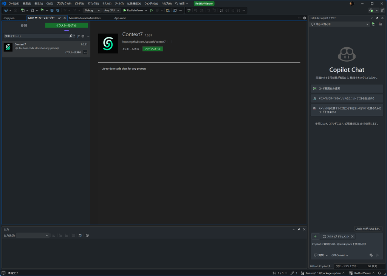
Task: Click the /help suggestion chip
Action: 368,229
